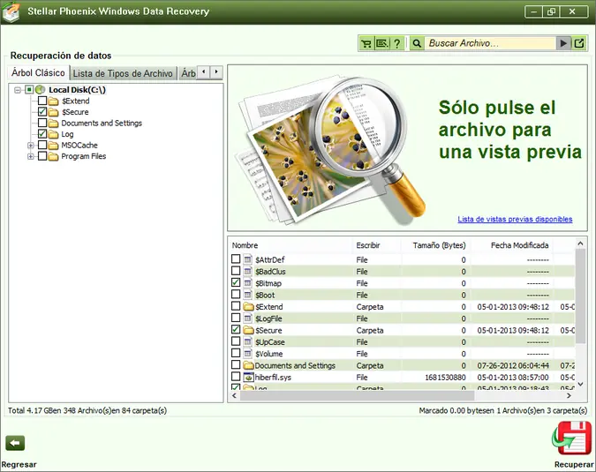Check the $AttrDef file checkbox
The width and height of the screenshot is (596, 472).
click(236, 259)
